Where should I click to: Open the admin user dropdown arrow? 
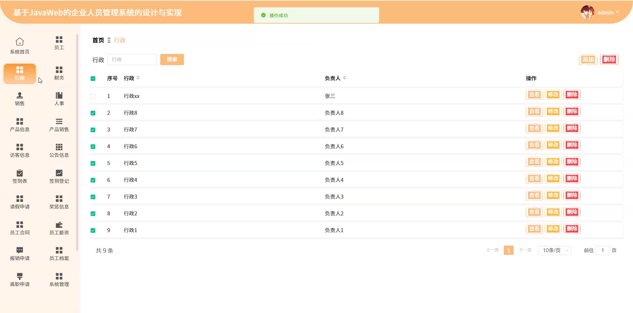coord(618,12)
